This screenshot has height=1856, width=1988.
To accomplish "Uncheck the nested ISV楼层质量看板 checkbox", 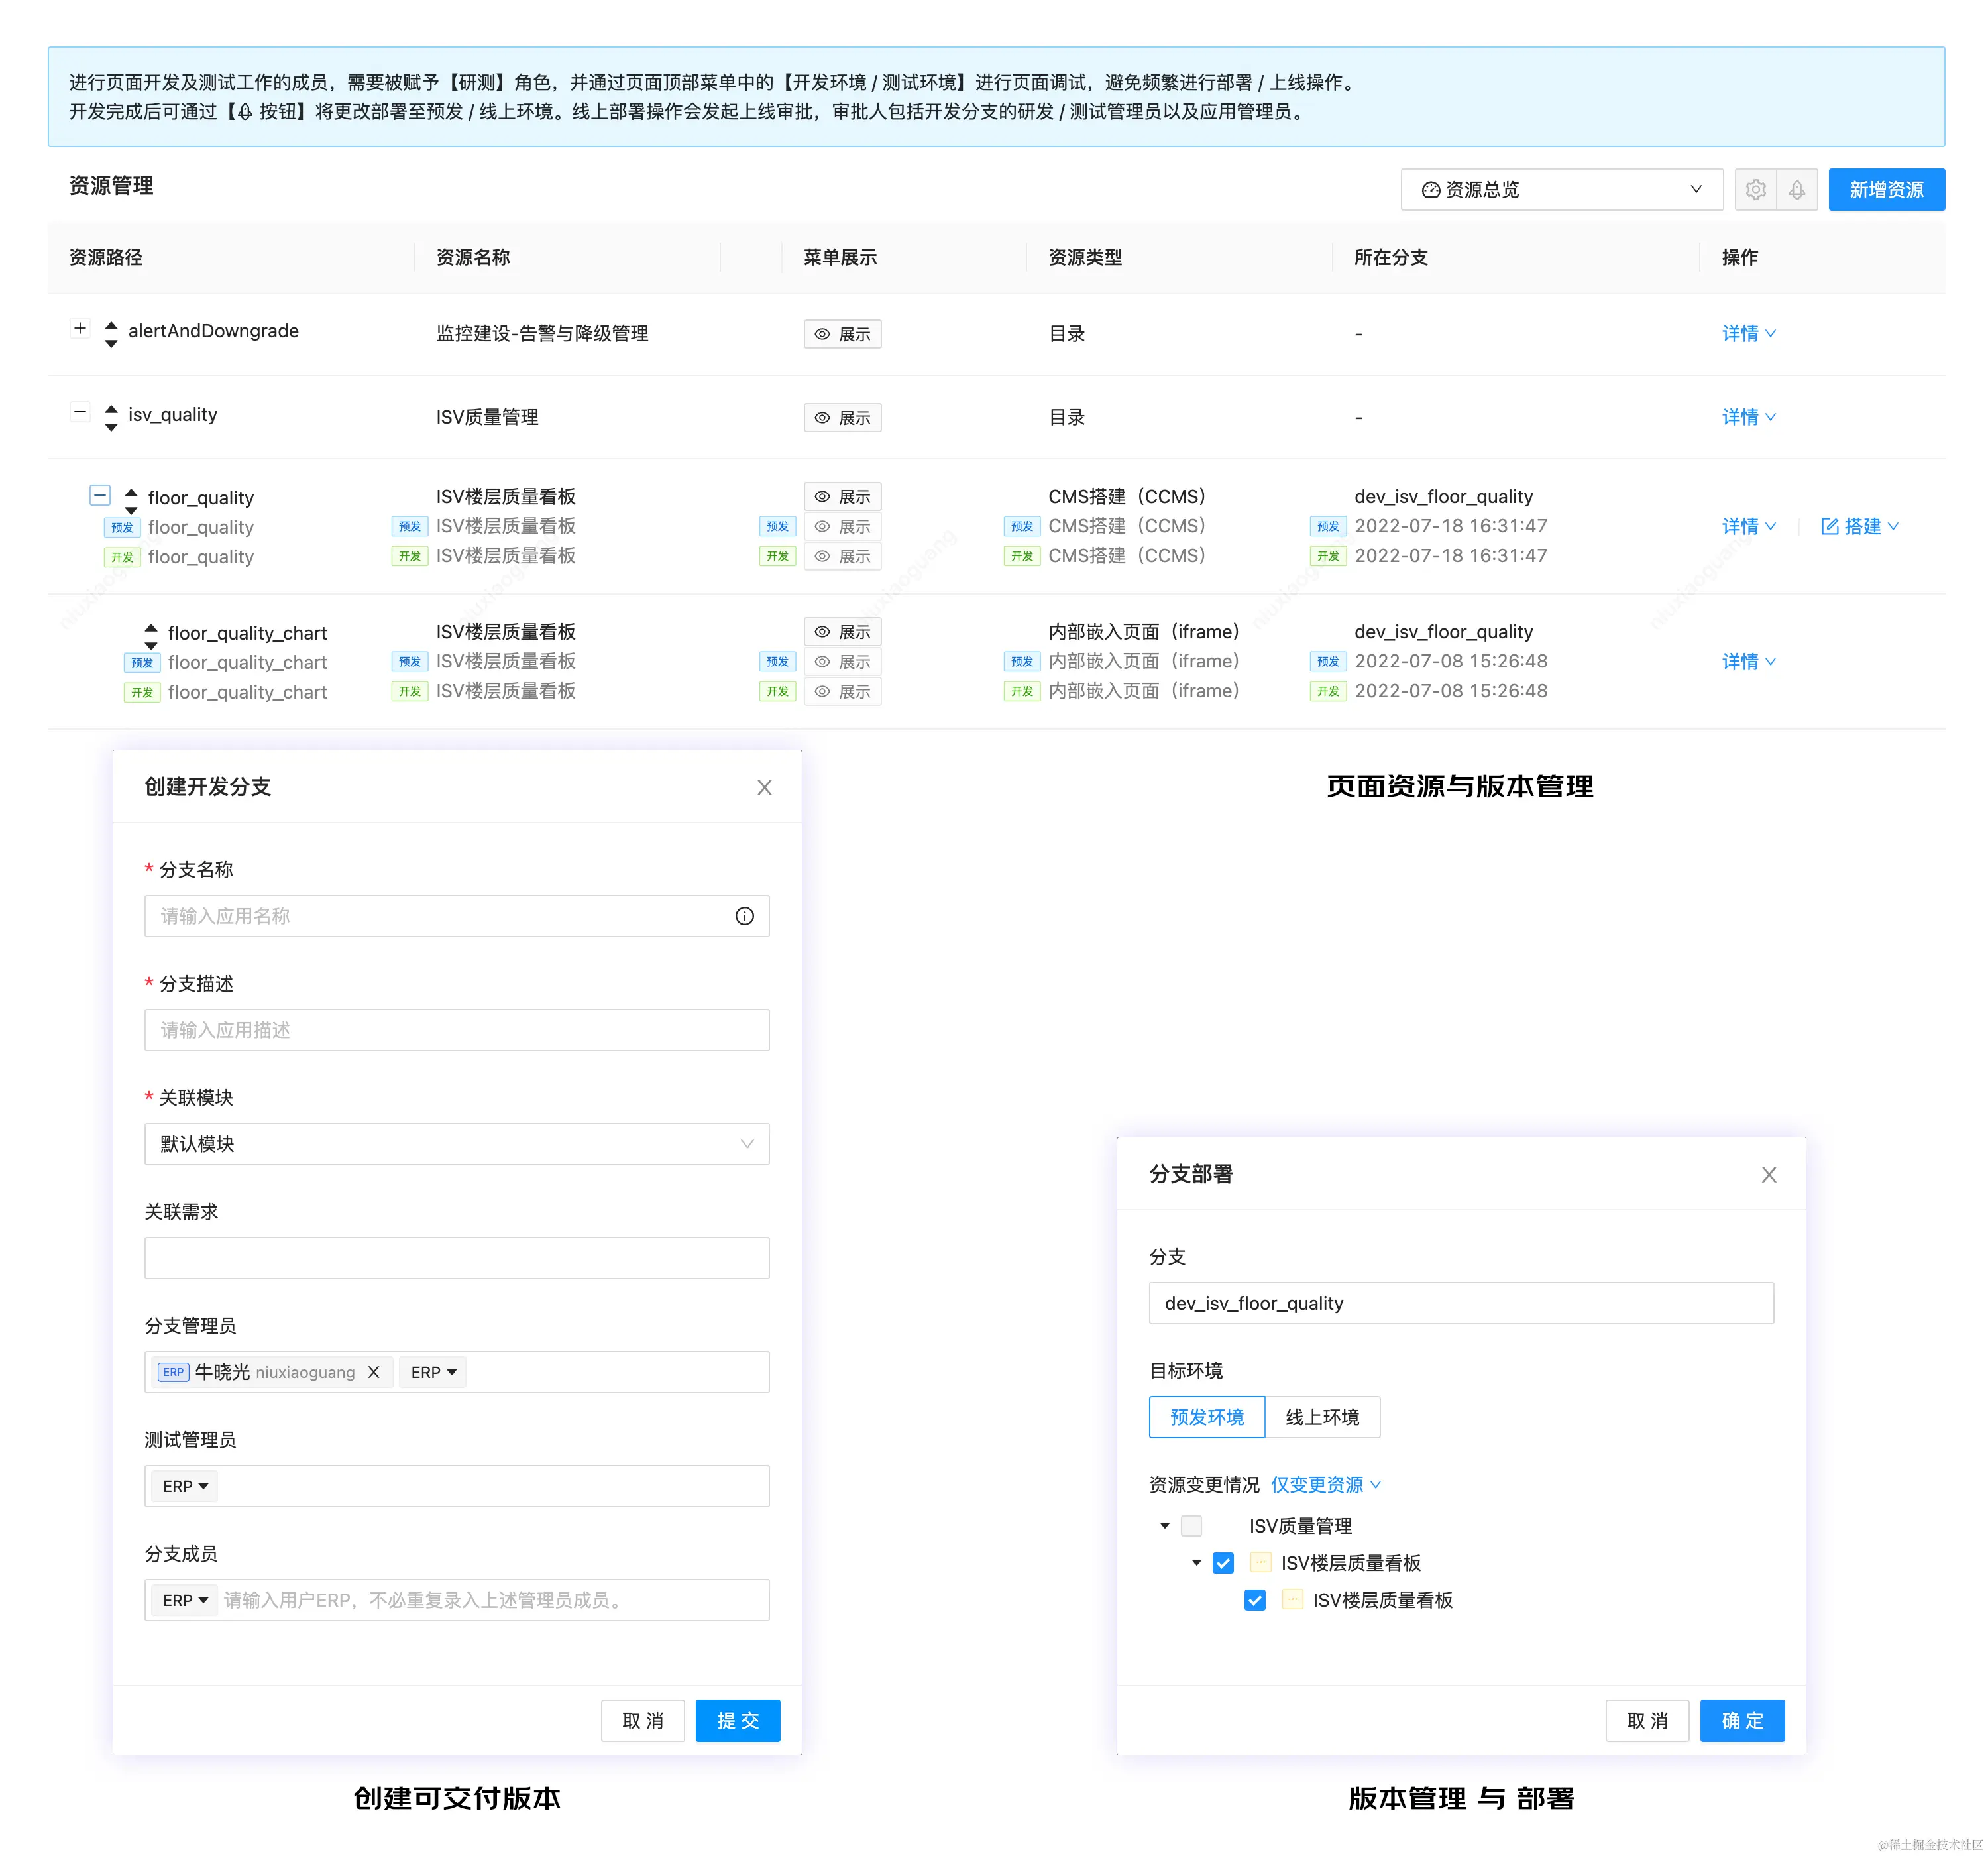I will click(x=1255, y=1600).
